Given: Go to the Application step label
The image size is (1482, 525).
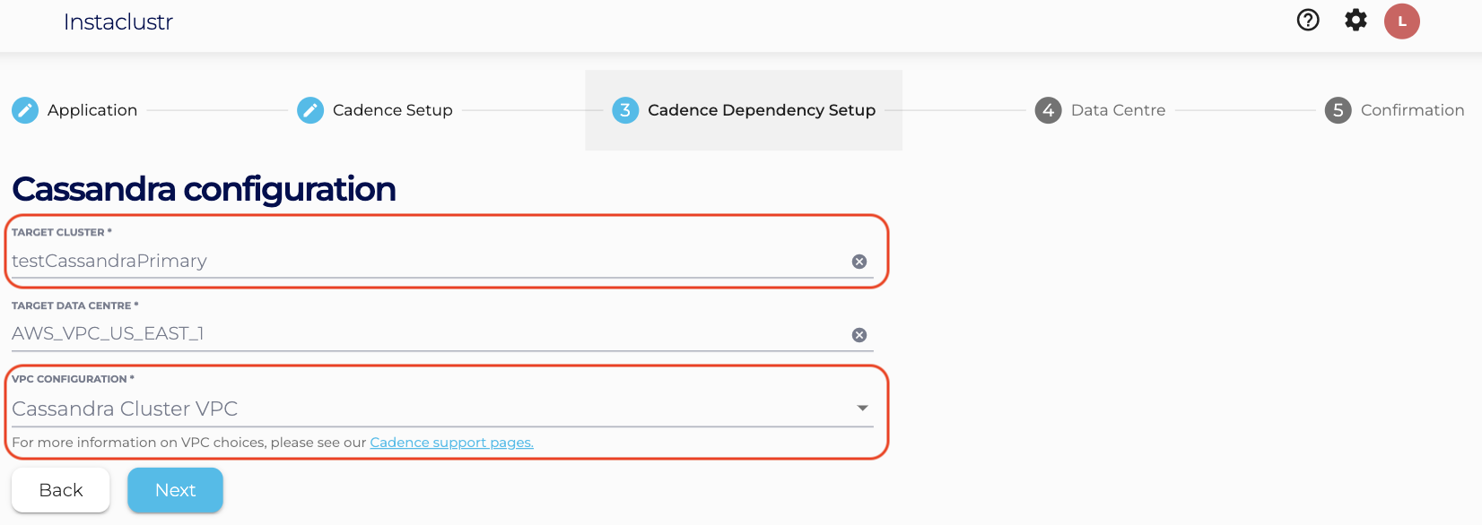Looking at the screenshot, I should tap(92, 110).
